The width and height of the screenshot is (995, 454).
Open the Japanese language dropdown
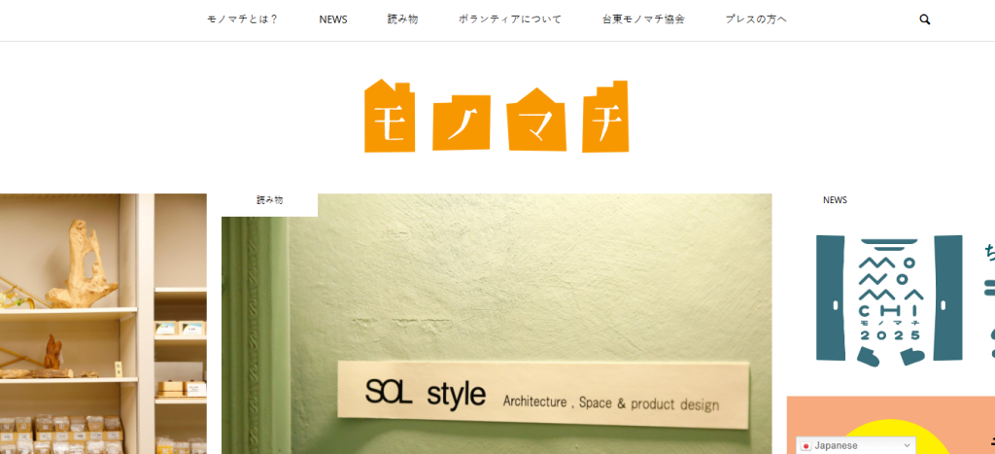pos(856,445)
